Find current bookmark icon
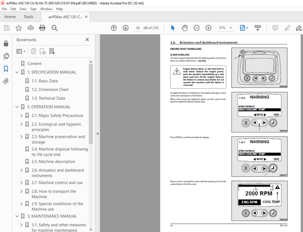303x232 pixels. pyautogui.click(x=52, y=51)
